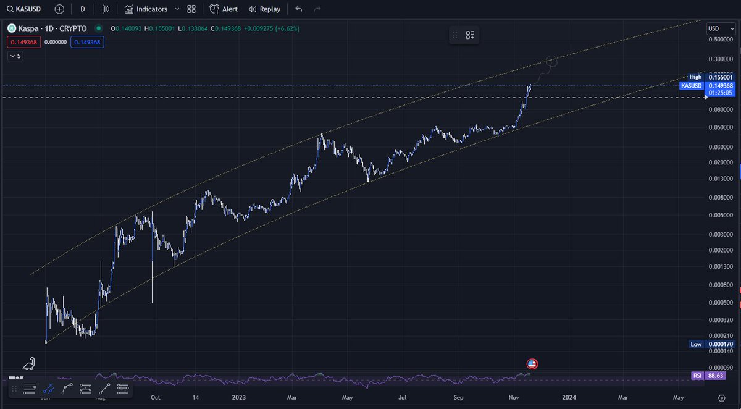741x409 pixels.
Task: Click the High 0.155001 price label
Action: [711, 77]
